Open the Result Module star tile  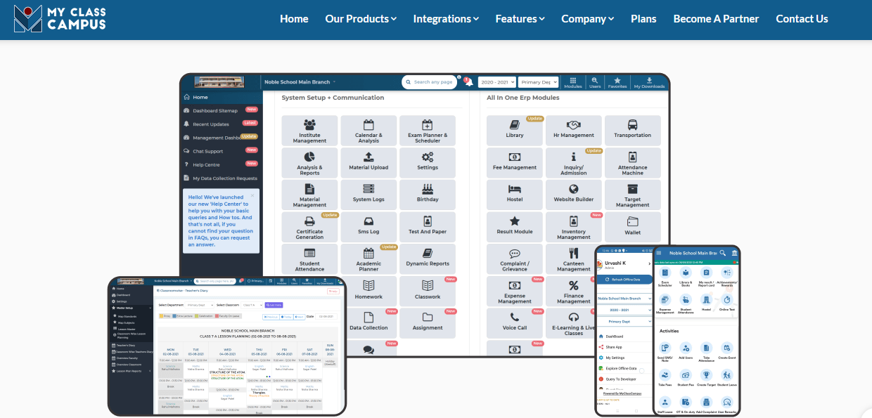pos(515,228)
